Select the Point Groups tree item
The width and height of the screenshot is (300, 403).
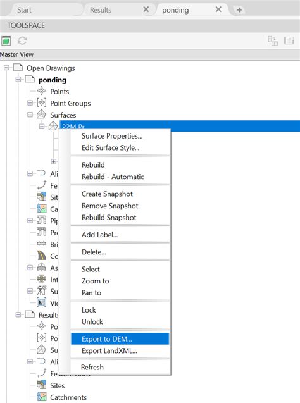click(70, 103)
